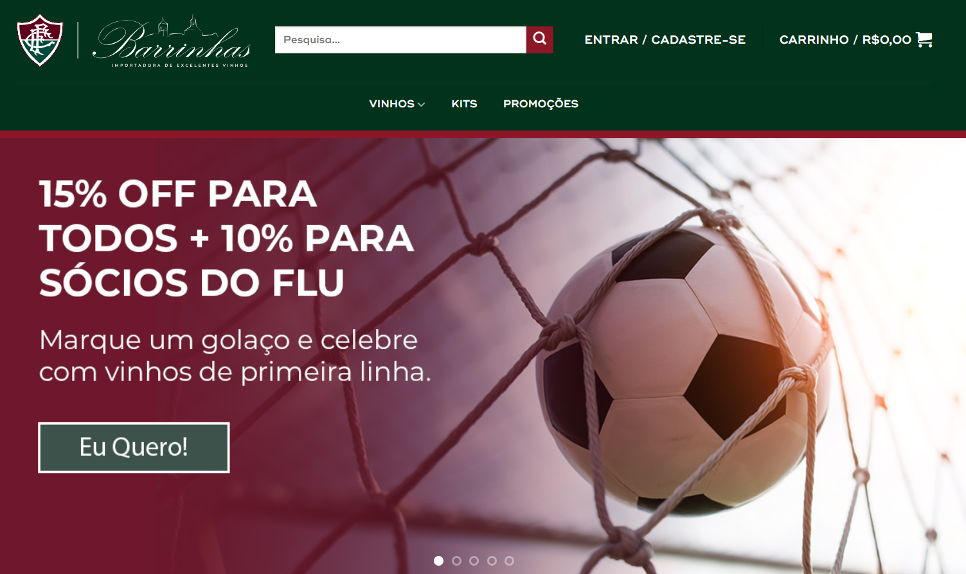Open the shopping cart icon
Image resolution: width=966 pixels, height=574 pixels.
[924, 40]
